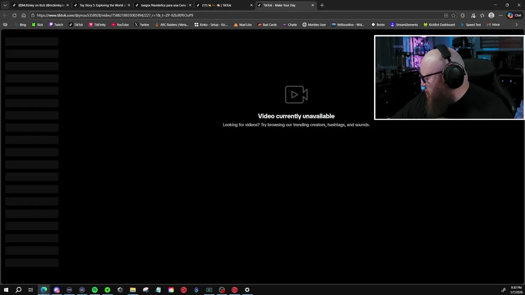Click the leftmost bookmarks bar icon
This screenshot has width=525, height=295.
coord(5,25)
